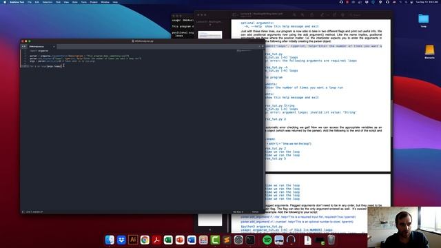Launch Google Chrome from the Dock

coord(145,240)
